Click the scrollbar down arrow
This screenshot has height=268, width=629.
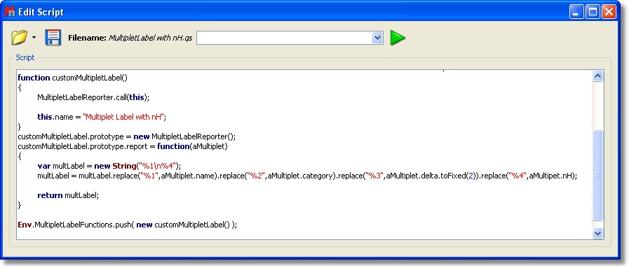pos(597,233)
